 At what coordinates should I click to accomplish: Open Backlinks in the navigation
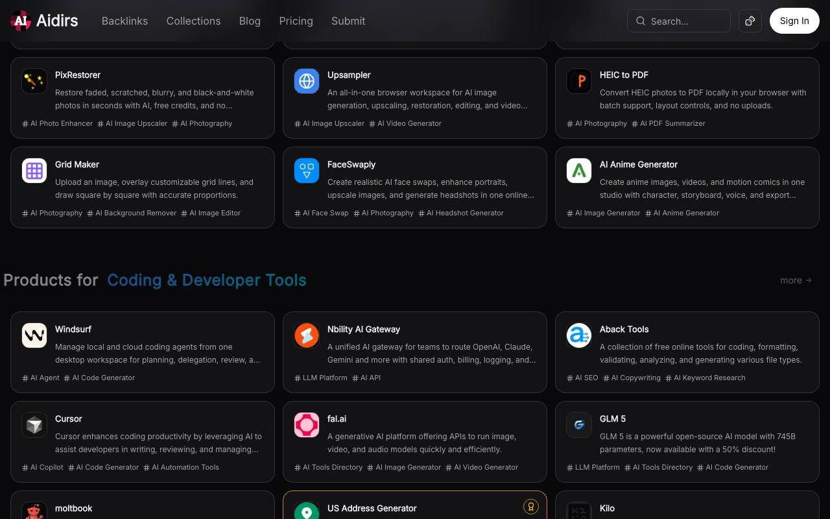(124, 21)
